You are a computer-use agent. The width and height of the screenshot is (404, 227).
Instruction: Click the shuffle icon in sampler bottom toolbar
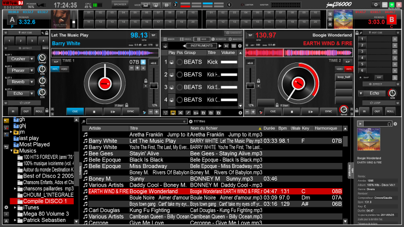tap(181, 112)
